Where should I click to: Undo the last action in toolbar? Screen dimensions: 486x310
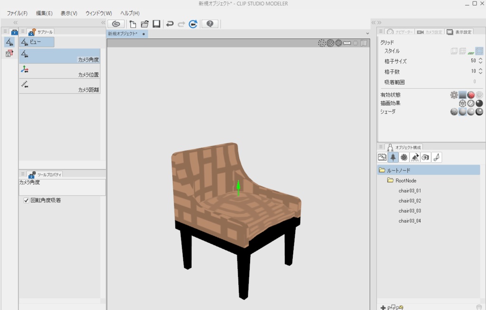click(x=169, y=24)
